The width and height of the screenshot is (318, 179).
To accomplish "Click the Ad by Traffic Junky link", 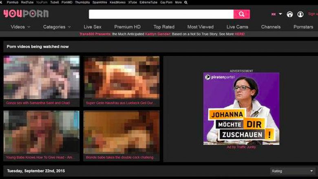I will tap(241, 147).
